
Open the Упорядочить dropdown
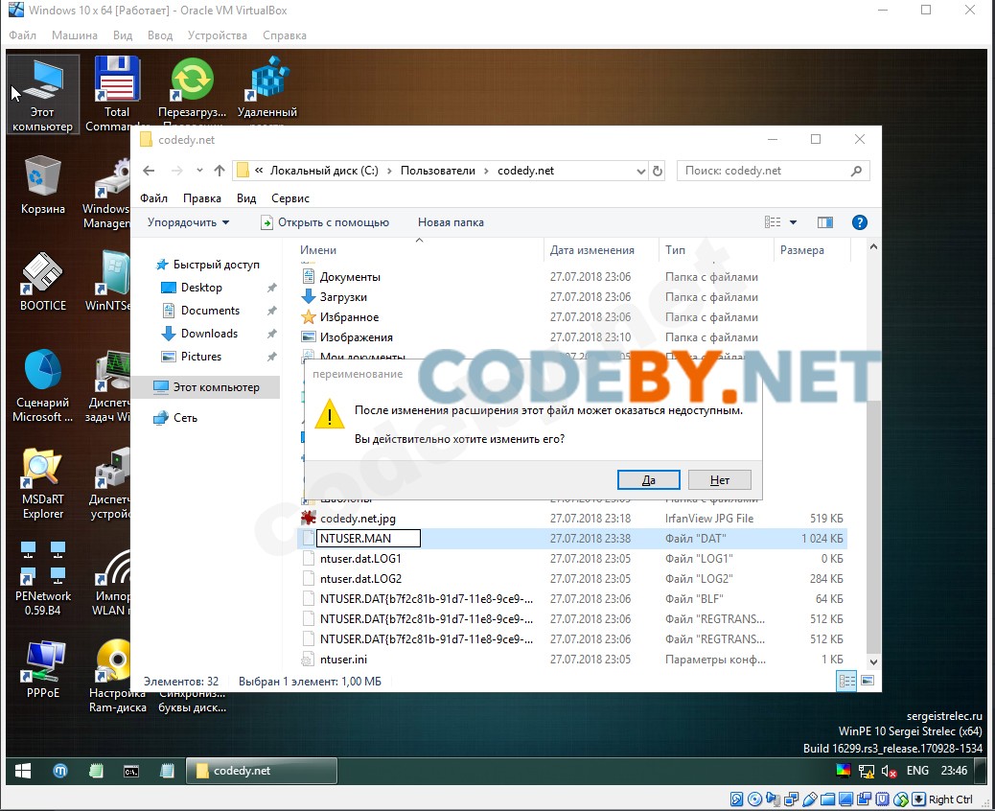pos(189,222)
